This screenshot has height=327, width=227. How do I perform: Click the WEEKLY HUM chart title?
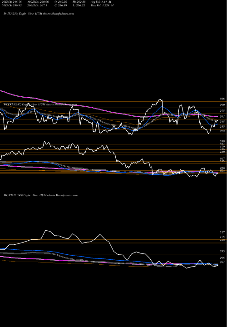pyautogui.click(x=40, y=104)
